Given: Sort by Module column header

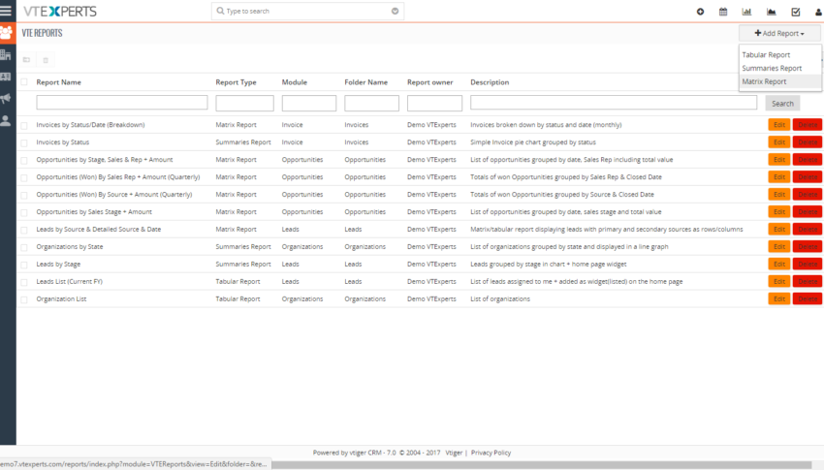Looking at the screenshot, I should click(295, 82).
